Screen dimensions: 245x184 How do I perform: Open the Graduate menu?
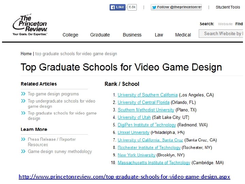(100, 35)
